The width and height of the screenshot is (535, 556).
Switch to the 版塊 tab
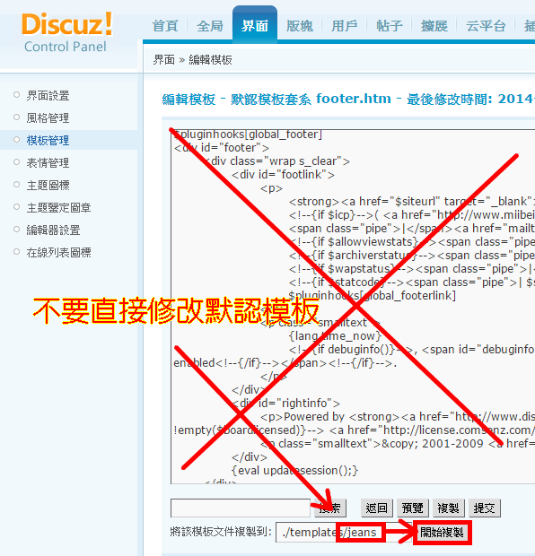(300, 26)
